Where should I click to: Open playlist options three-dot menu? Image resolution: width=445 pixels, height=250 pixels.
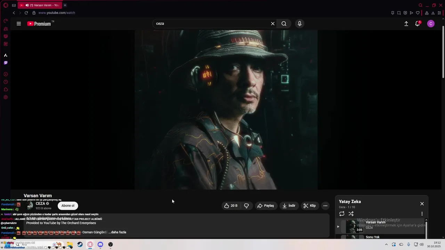422,214
